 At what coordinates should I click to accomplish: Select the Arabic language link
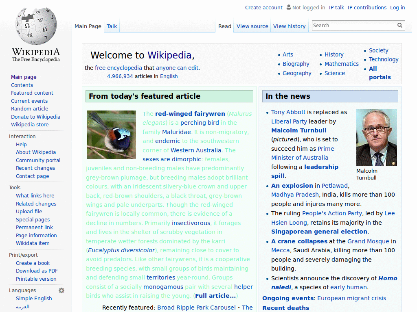click(23, 307)
